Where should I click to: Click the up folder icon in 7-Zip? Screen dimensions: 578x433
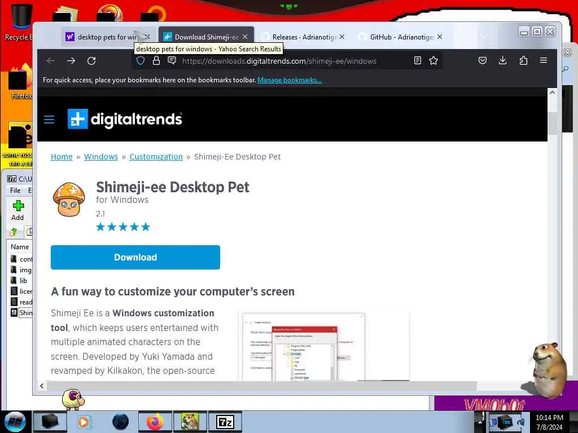pyautogui.click(x=14, y=232)
